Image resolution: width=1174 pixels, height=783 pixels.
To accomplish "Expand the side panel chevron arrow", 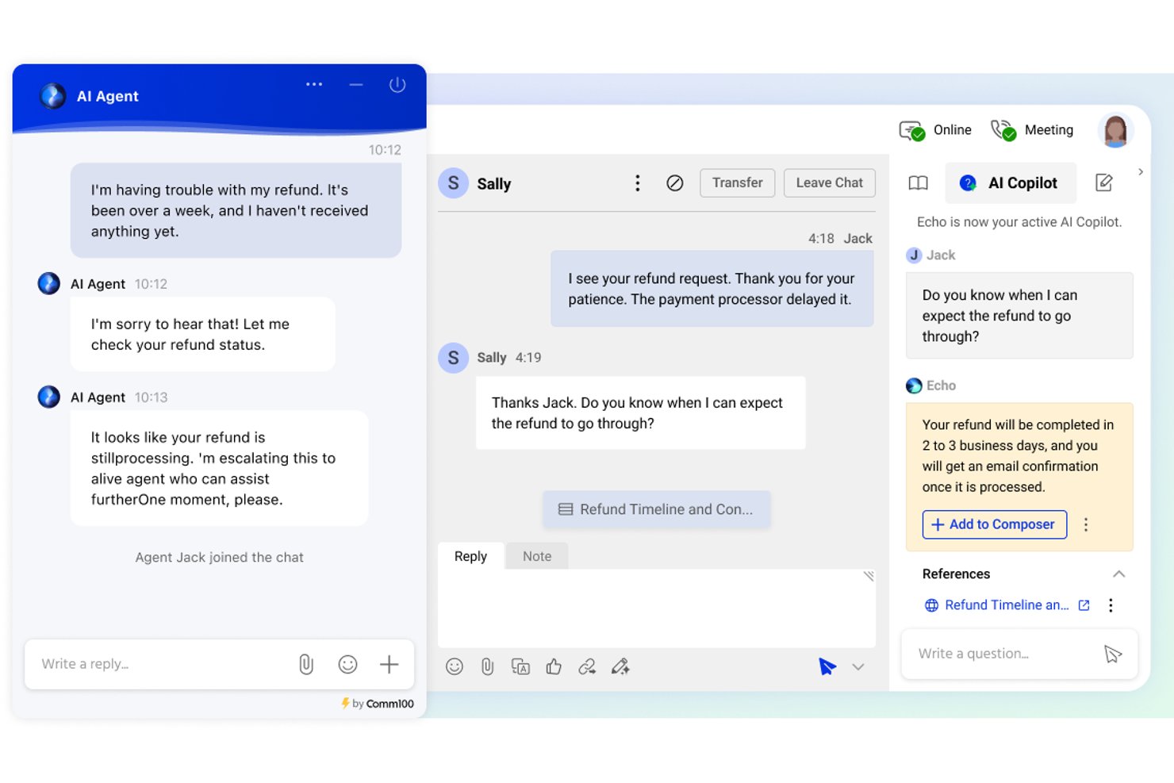I will [x=1141, y=171].
